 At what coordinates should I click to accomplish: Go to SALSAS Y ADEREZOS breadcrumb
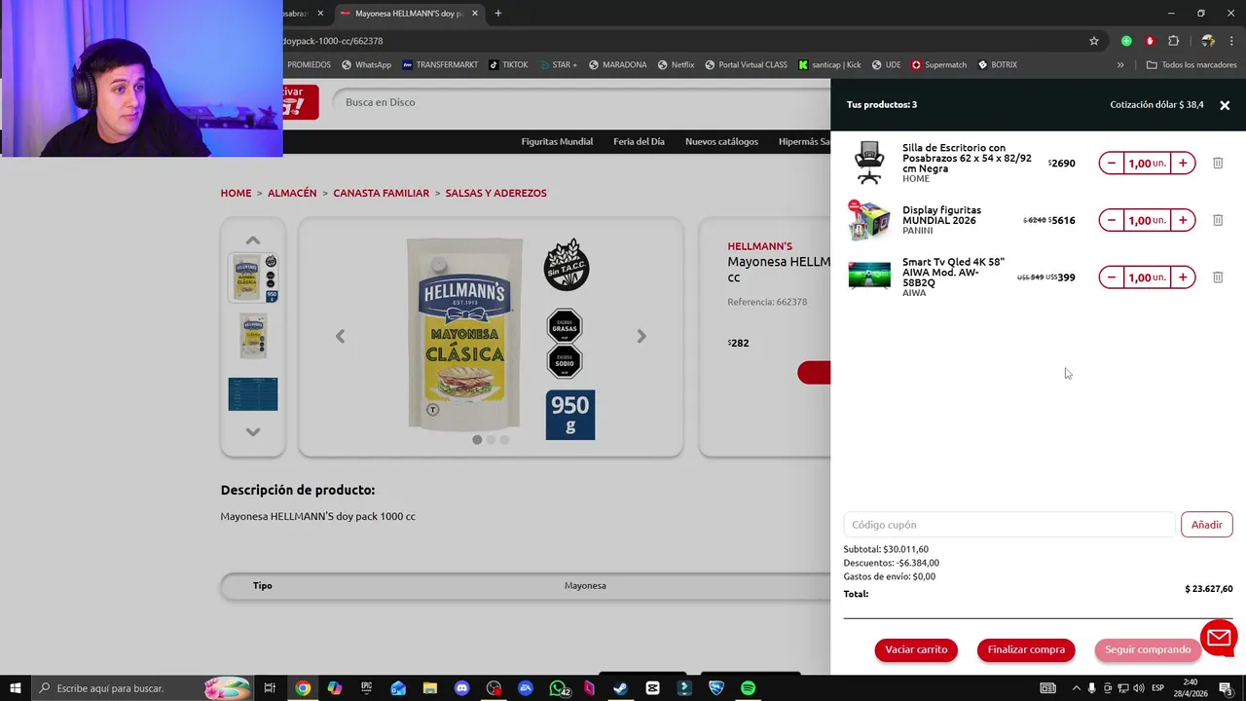click(495, 193)
